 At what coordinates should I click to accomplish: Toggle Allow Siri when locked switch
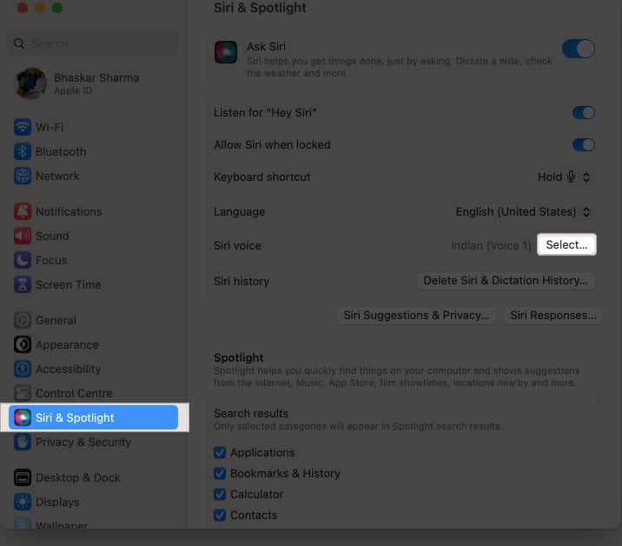tap(584, 145)
